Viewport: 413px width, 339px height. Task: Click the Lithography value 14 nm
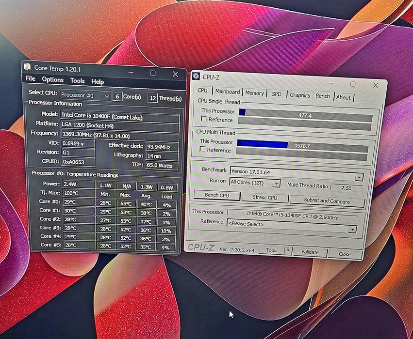coord(162,156)
